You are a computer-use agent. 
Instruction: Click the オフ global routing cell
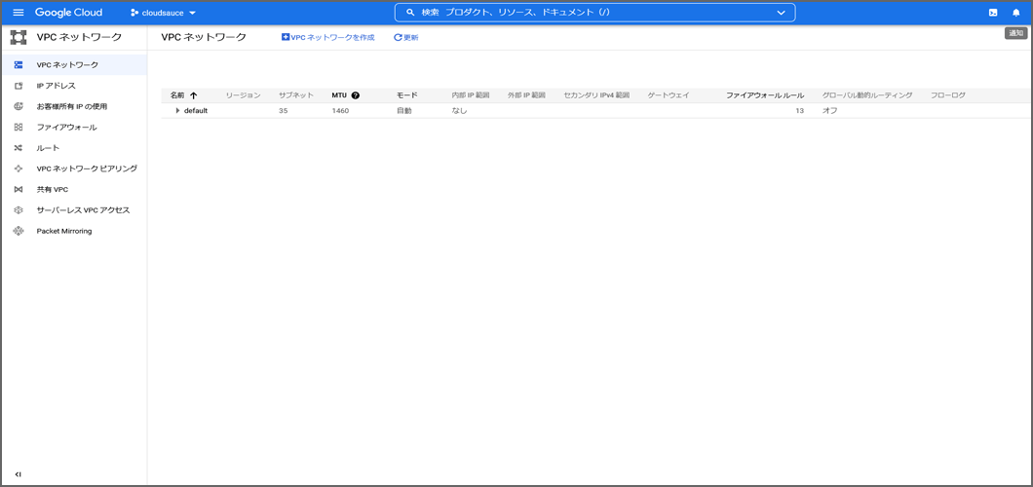tap(829, 111)
